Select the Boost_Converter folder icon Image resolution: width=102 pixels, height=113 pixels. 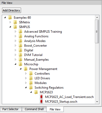pyautogui.click(x=20, y=45)
